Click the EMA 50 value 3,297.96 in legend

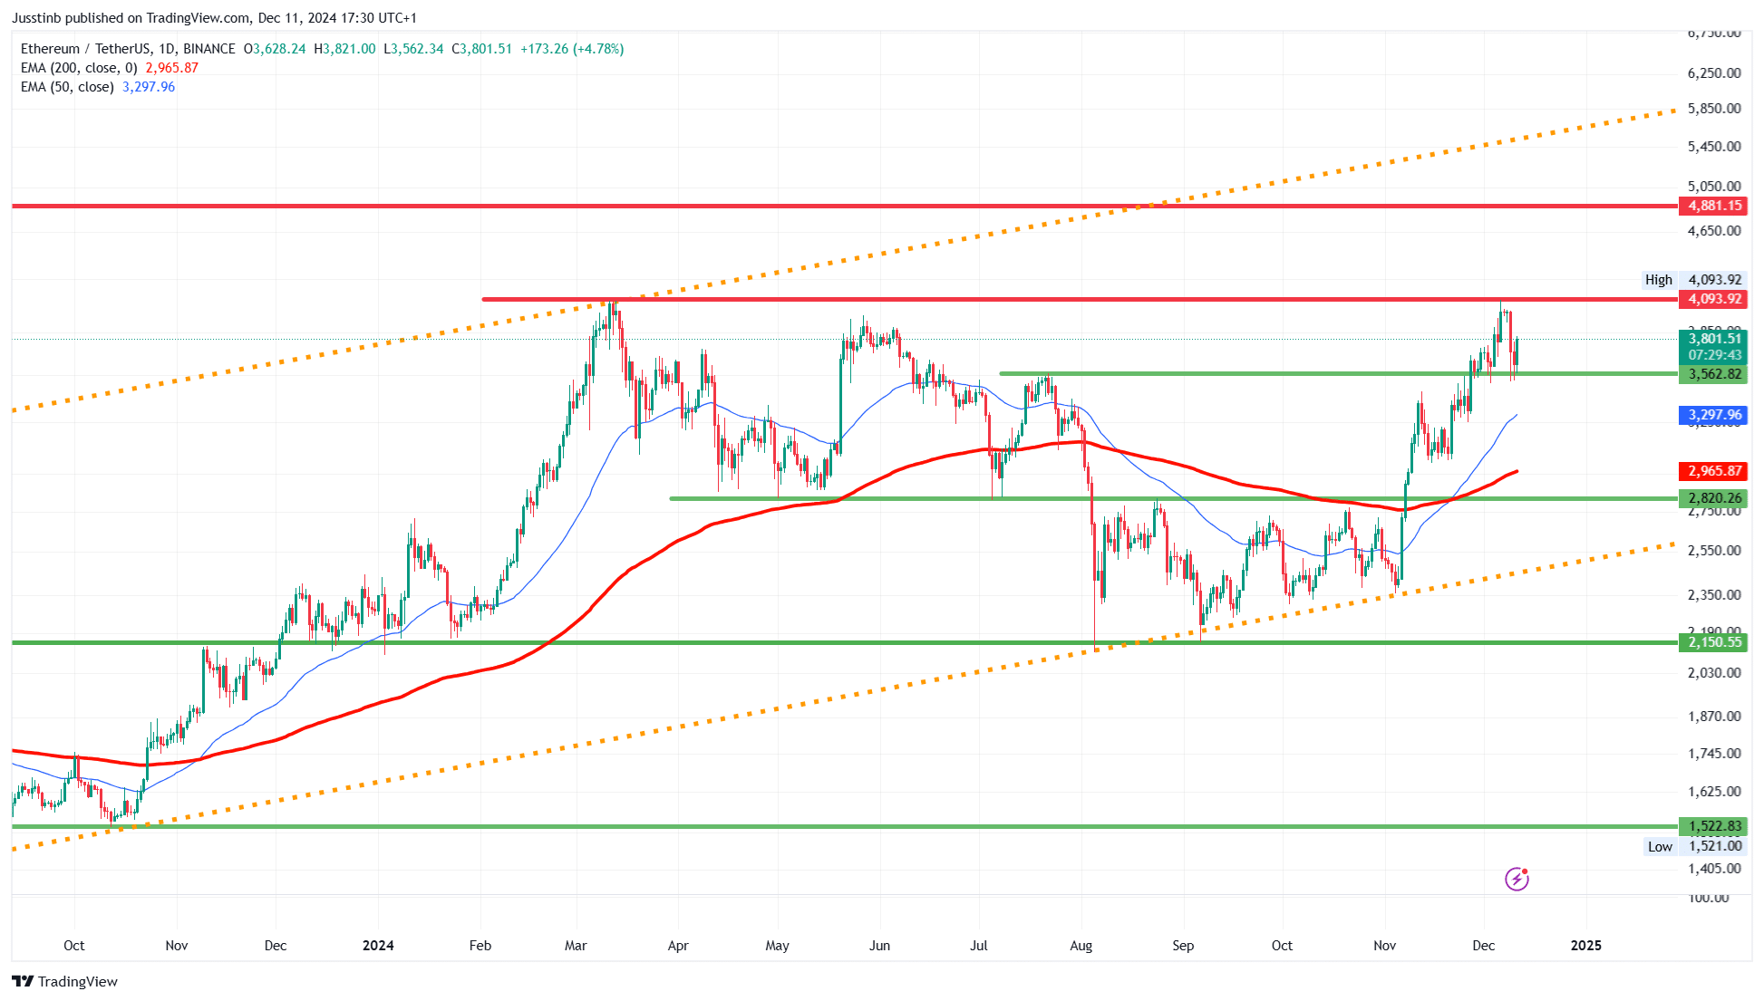[x=149, y=87]
